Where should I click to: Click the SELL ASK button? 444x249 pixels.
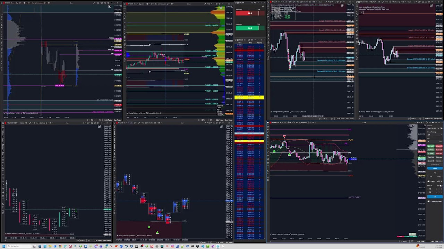(439, 150)
